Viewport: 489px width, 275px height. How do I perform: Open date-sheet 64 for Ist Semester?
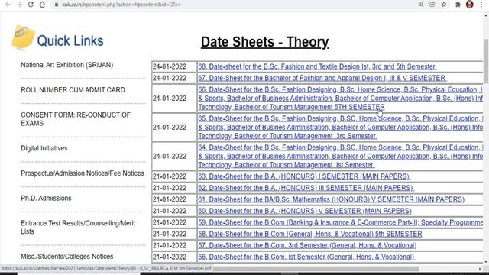coord(340,156)
